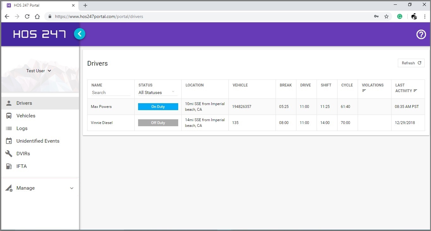Open Max Powers driver row

(101, 107)
